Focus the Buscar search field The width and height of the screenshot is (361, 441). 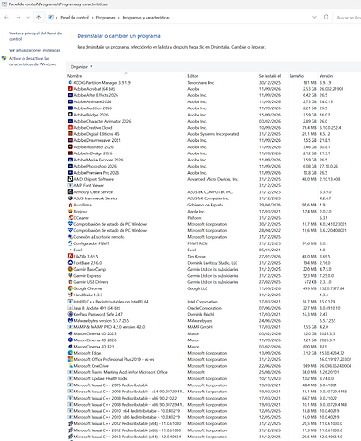pos(349,18)
